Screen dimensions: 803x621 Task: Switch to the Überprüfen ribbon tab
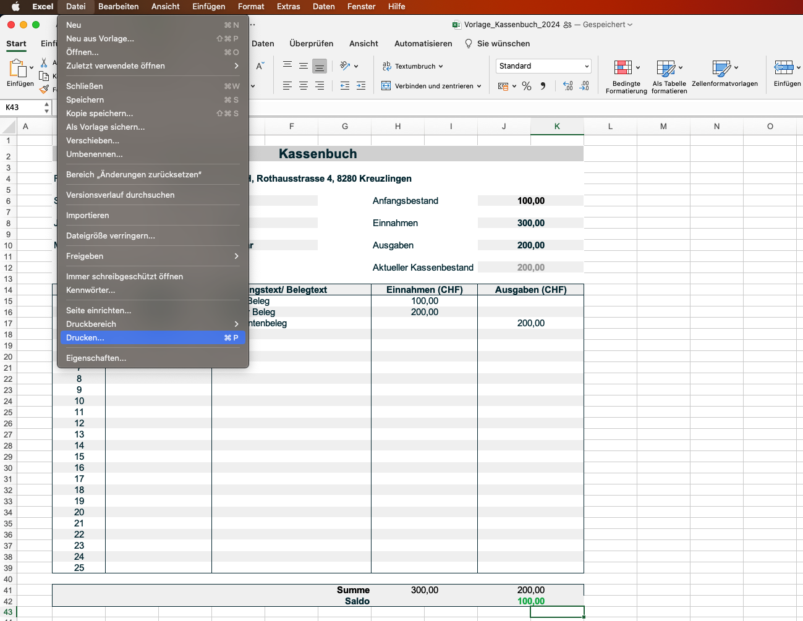click(x=311, y=44)
